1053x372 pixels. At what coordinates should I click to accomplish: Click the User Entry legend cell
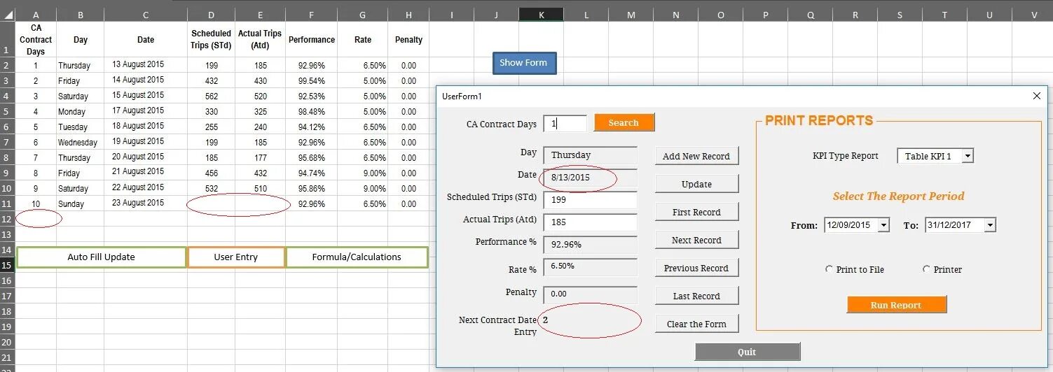click(236, 257)
